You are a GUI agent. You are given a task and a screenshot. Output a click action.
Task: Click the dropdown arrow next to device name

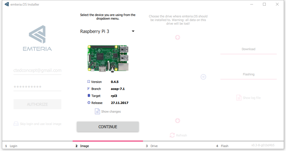pos(133,31)
